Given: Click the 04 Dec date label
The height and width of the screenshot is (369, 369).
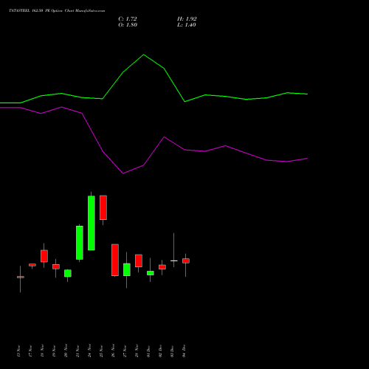Looking at the screenshot, I should click(184, 351).
